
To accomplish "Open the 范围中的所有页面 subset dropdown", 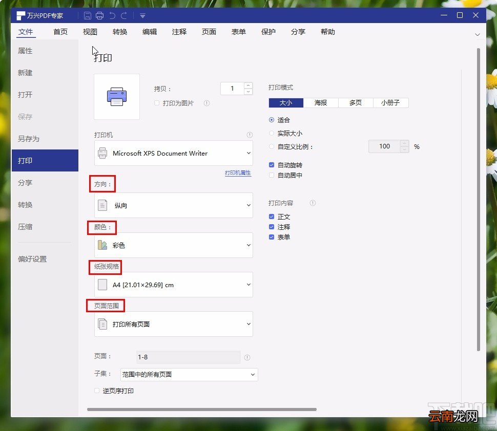I will click(189, 375).
